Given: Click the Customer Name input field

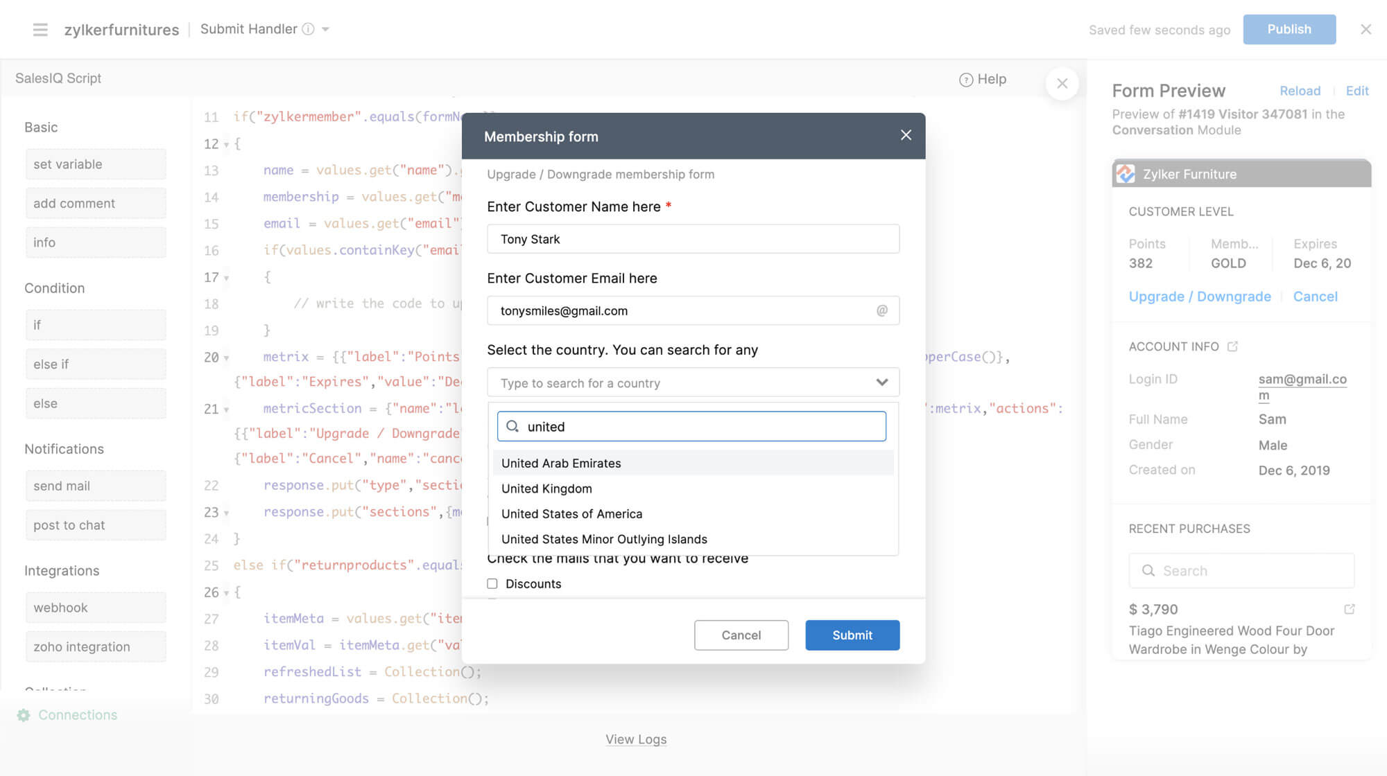Looking at the screenshot, I should point(693,238).
